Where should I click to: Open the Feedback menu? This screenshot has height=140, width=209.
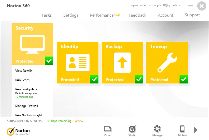(x=137, y=15)
